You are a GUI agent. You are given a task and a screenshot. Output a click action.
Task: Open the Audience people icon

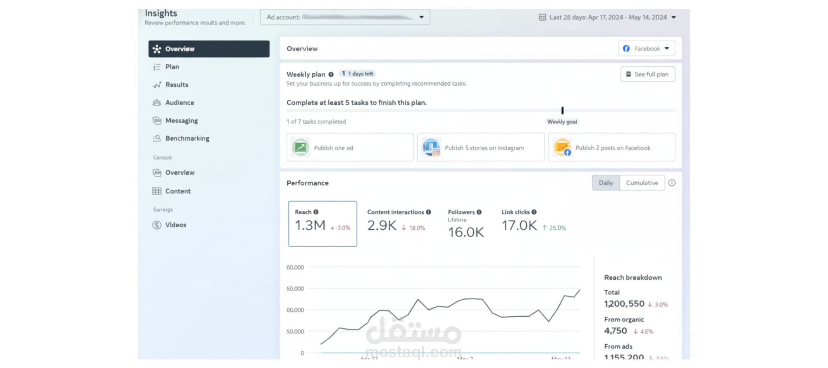tap(157, 103)
